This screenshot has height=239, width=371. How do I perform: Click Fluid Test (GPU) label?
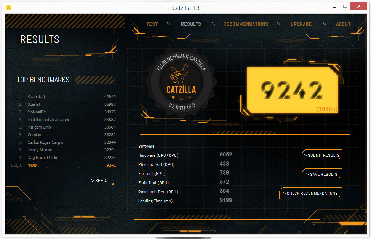click(154, 183)
